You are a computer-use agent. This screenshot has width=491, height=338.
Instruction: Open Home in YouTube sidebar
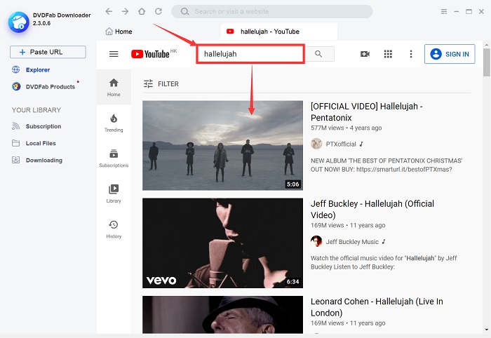coord(114,87)
